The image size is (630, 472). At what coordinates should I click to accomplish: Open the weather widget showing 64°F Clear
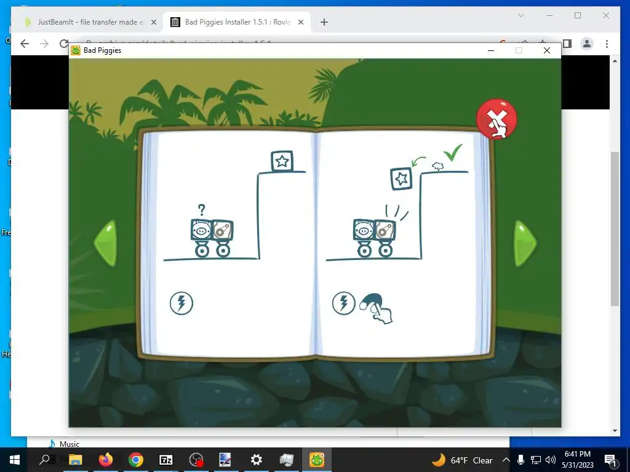click(462, 460)
